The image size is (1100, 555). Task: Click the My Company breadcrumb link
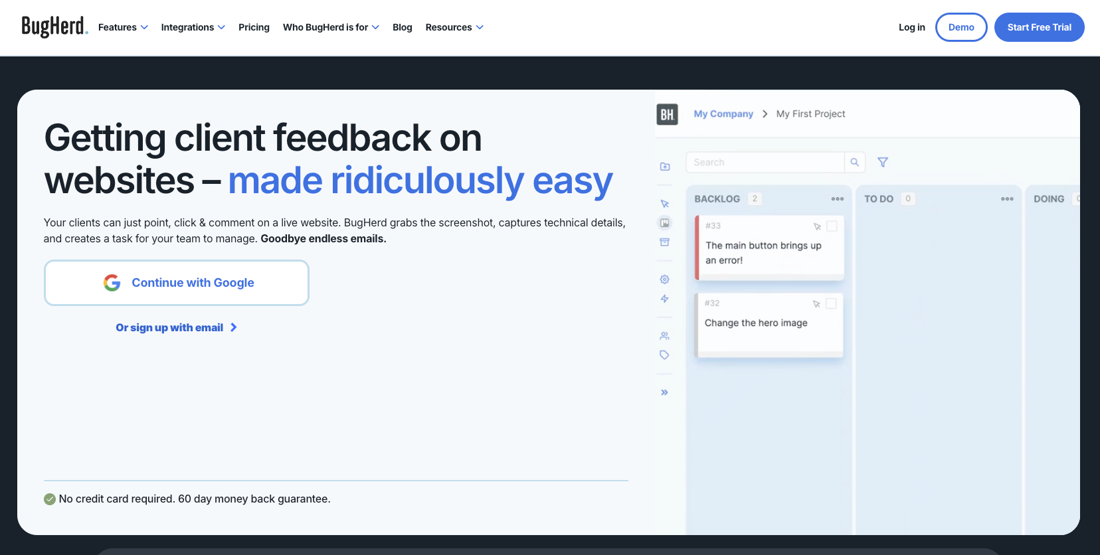(723, 114)
